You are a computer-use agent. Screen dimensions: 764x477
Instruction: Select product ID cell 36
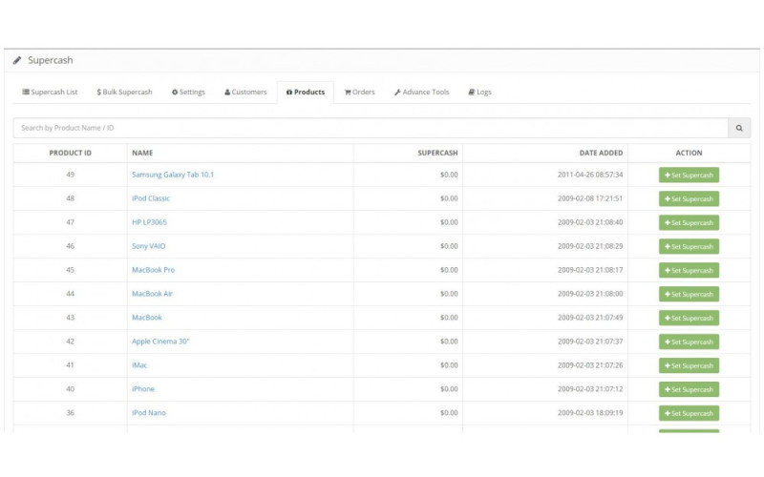70,413
